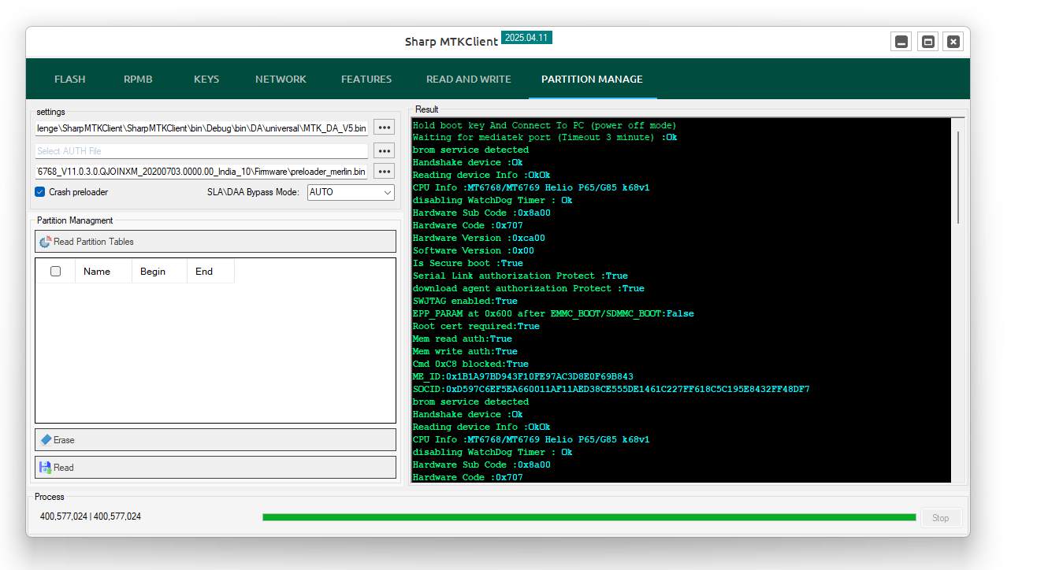Browse for an AUTH file
Image resolution: width=1037 pixels, height=570 pixels.
384,150
